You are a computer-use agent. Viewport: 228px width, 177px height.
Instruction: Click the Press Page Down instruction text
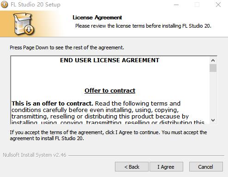click(x=67, y=47)
